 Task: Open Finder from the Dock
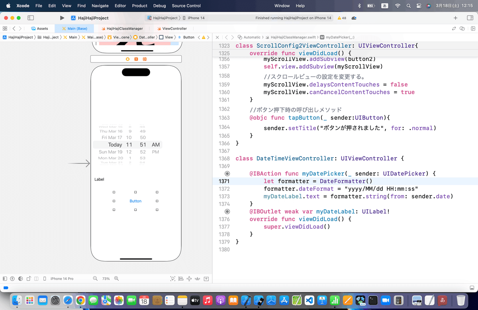pos(18,300)
